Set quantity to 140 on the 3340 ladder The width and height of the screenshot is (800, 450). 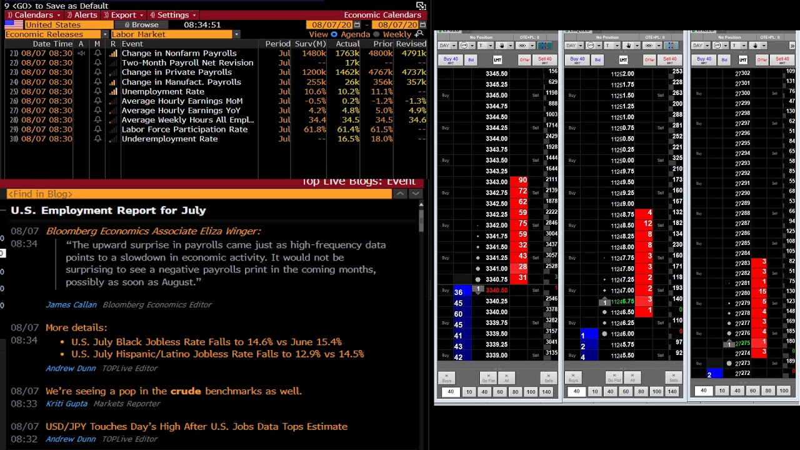point(547,391)
